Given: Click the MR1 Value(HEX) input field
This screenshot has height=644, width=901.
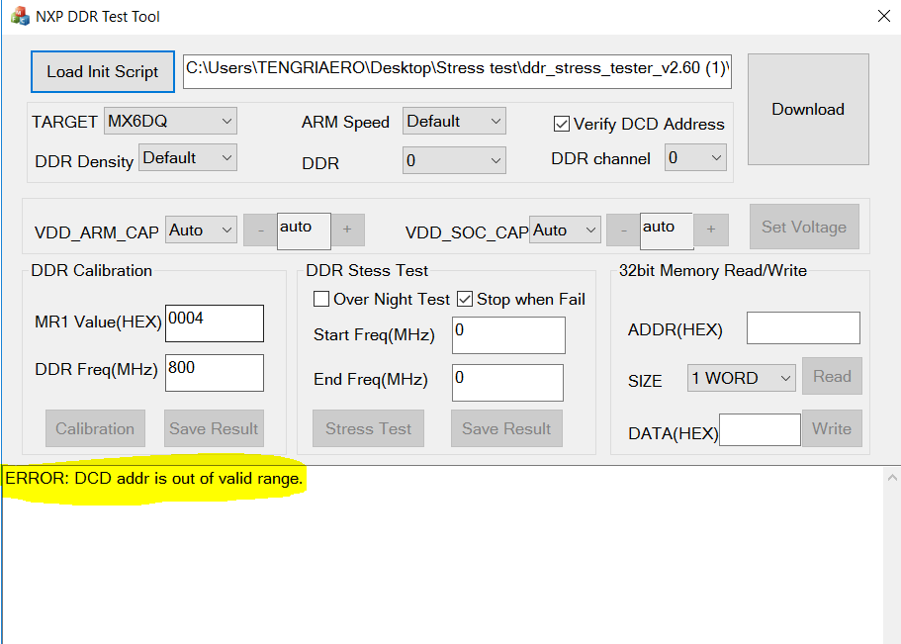Looking at the screenshot, I should coord(215,323).
